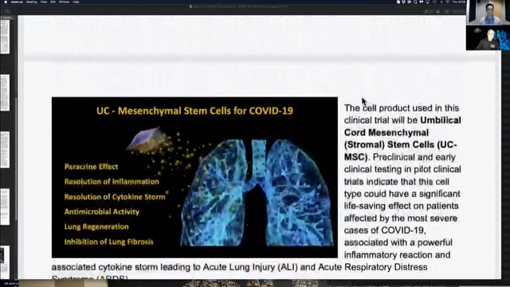Click the 'Resolution of Inflammation' text

112,182
